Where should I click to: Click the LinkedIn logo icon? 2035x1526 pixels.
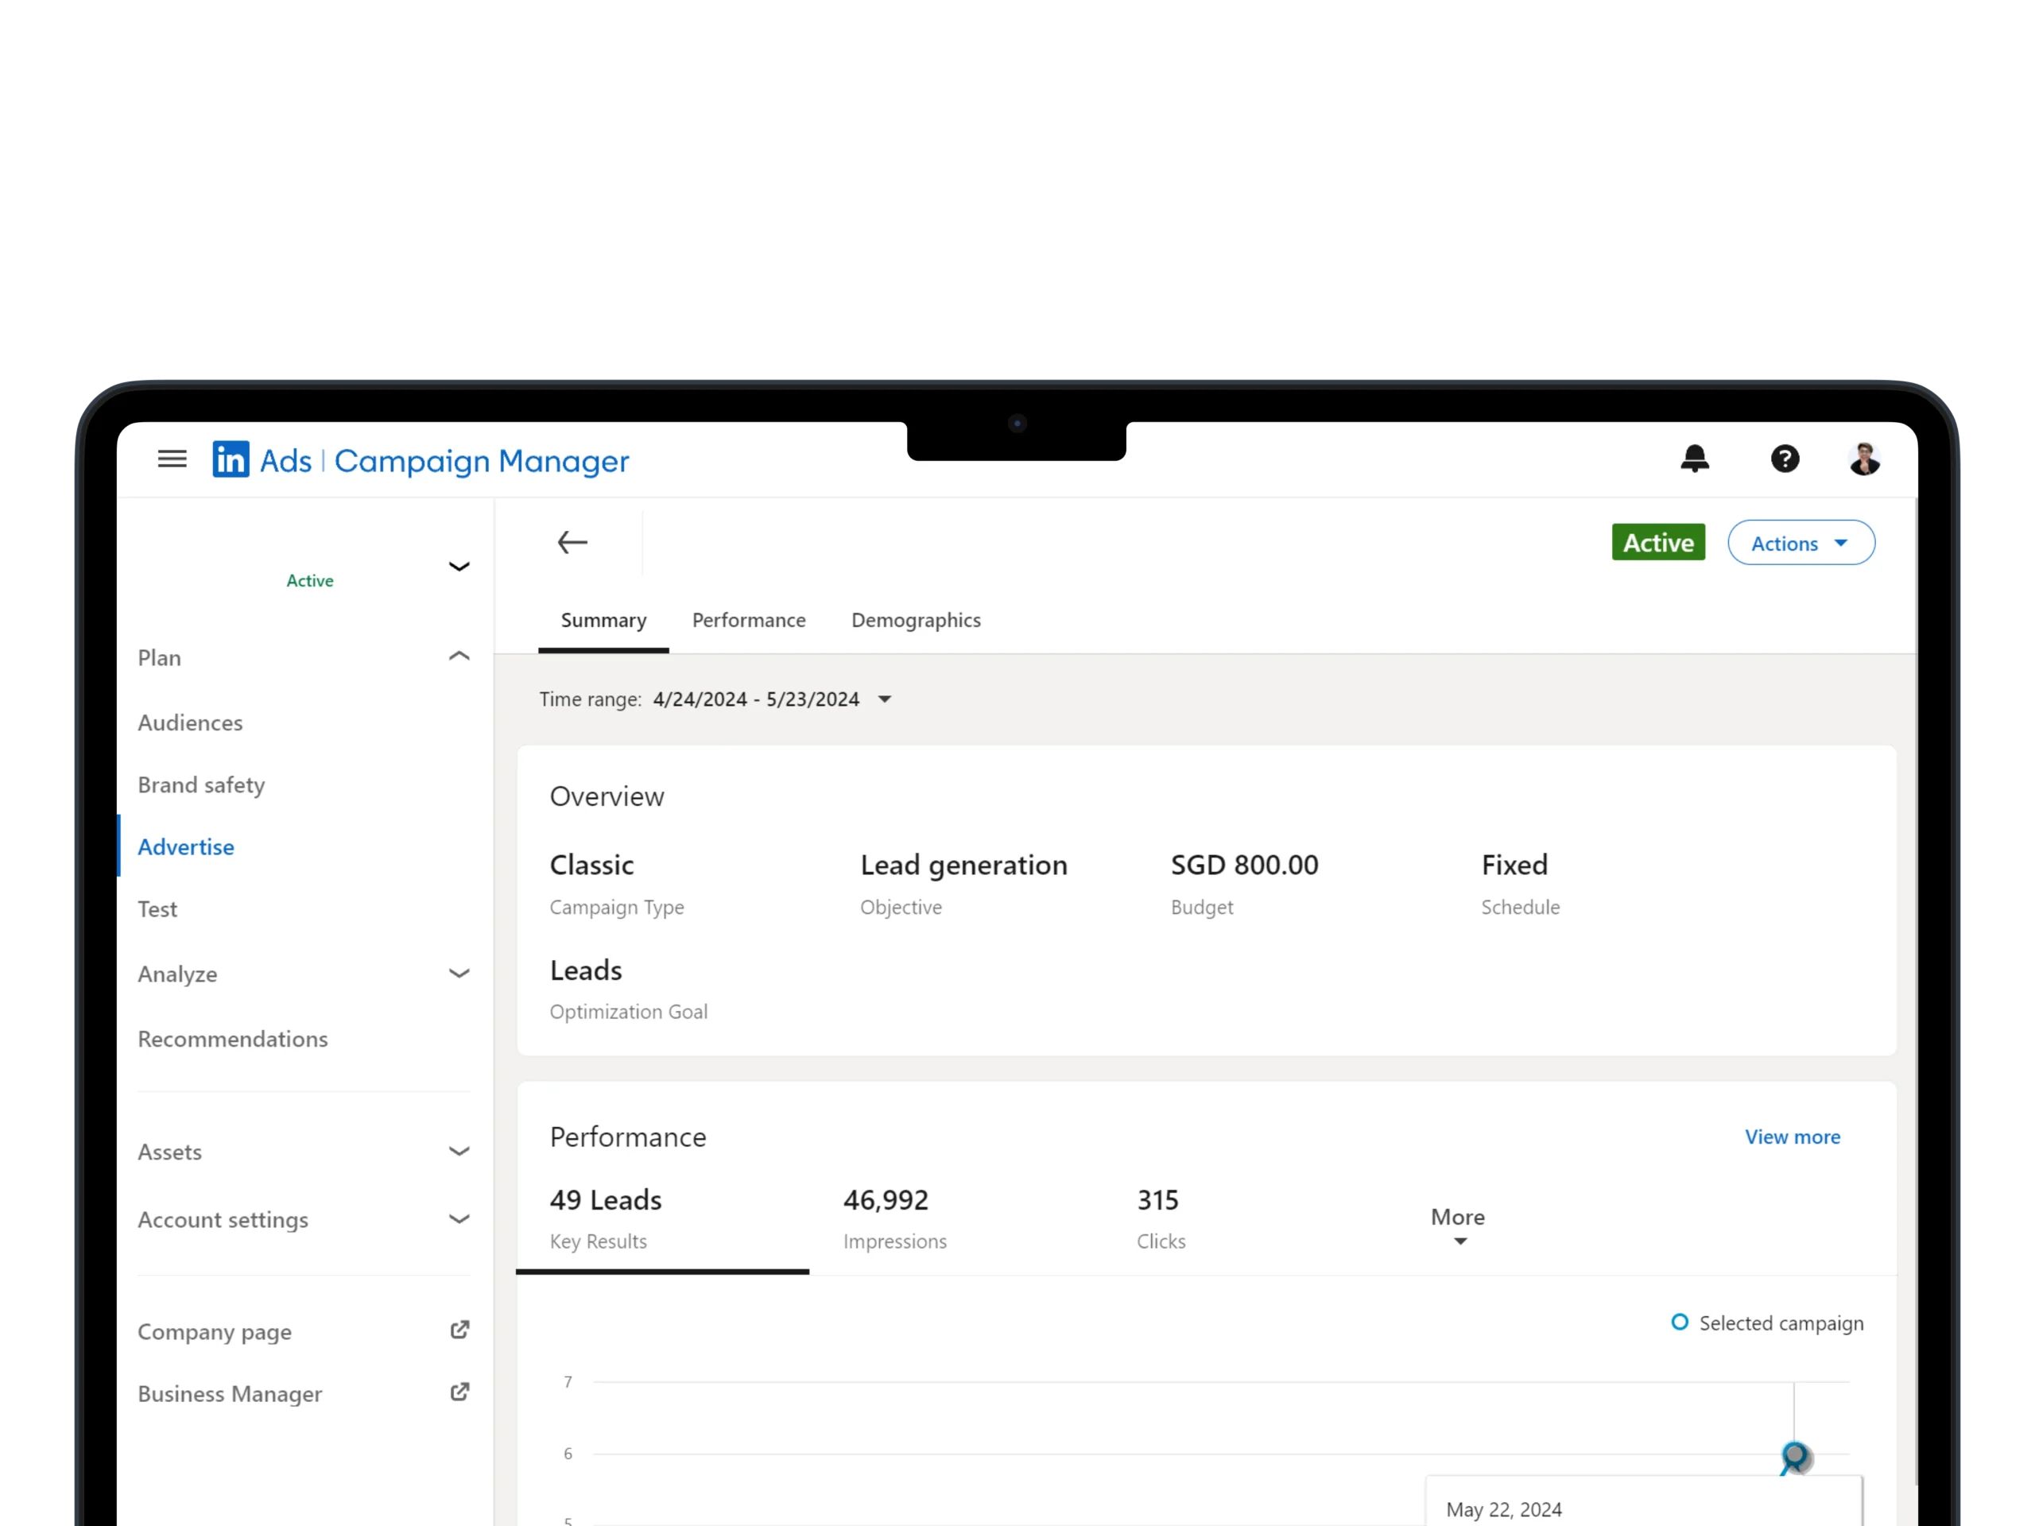231,459
